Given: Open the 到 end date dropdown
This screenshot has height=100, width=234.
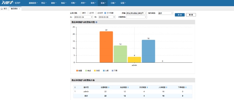Looking at the screenshot, I should pyautogui.click(x=107, y=17).
